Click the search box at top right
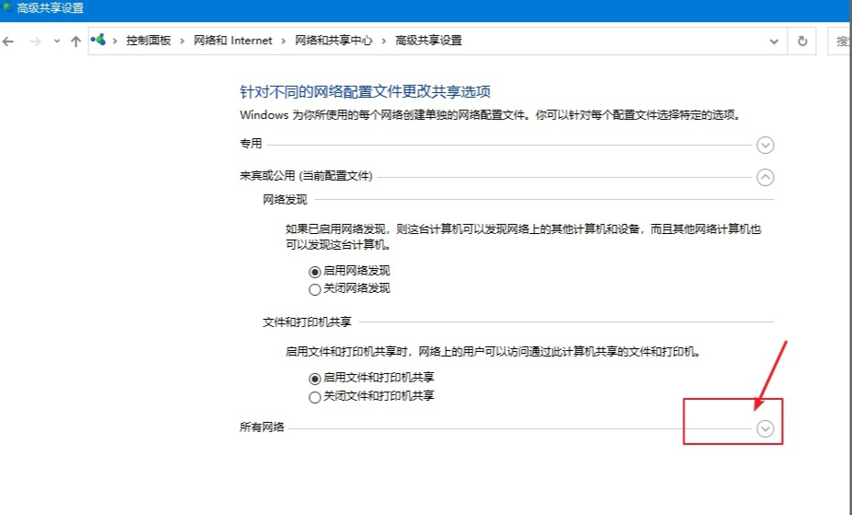This screenshot has height=515, width=852. point(840,41)
